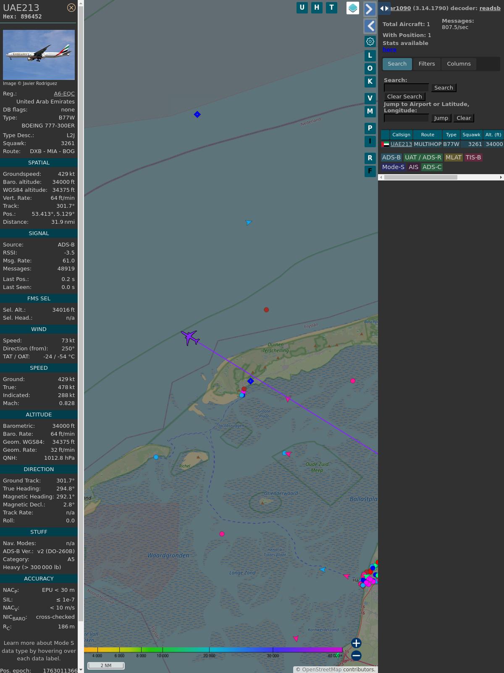Toggle the K map button
Viewport: 504px width, 673px height.
[370, 82]
